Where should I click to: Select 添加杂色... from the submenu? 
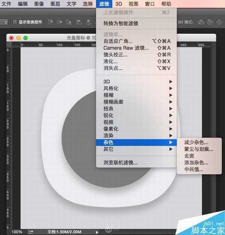click(196, 163)
